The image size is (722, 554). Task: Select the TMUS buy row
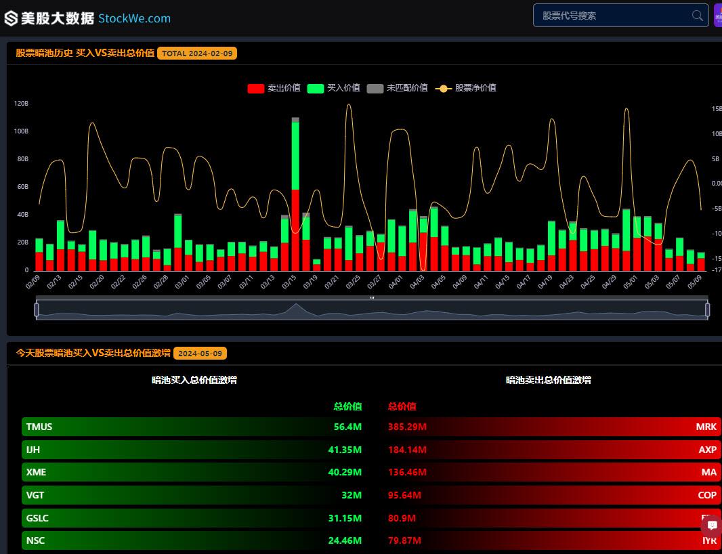click(x=192, y=427)
